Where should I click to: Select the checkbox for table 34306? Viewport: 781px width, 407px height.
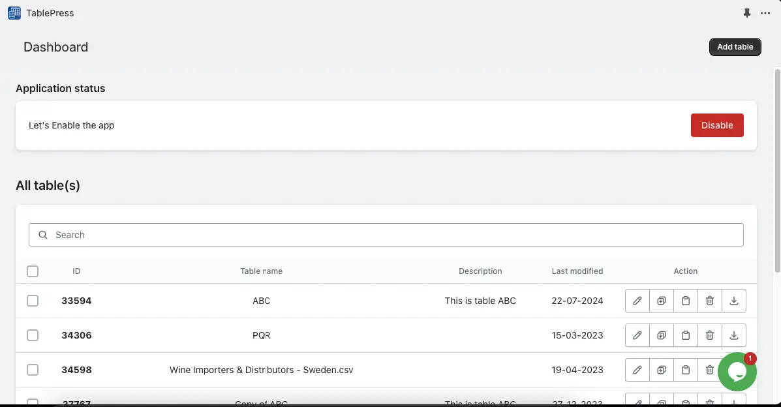pyautogui.click(x=33, y=335)
